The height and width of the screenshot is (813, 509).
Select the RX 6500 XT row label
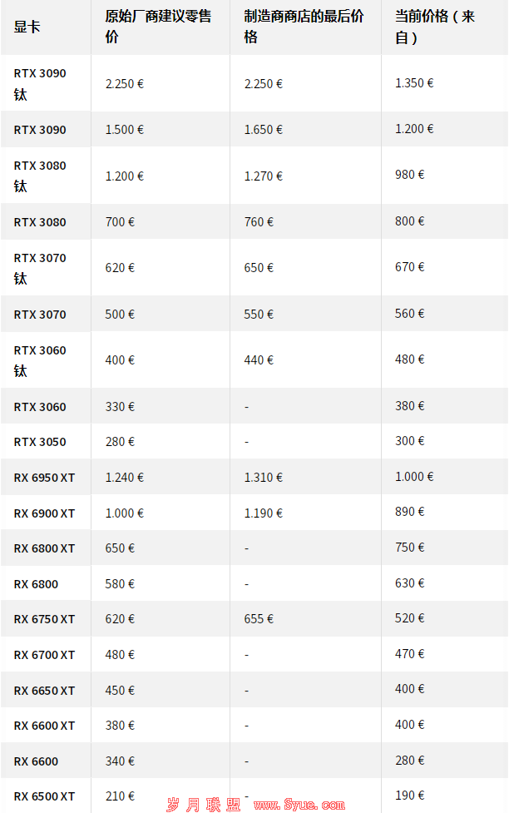(44, 796)
